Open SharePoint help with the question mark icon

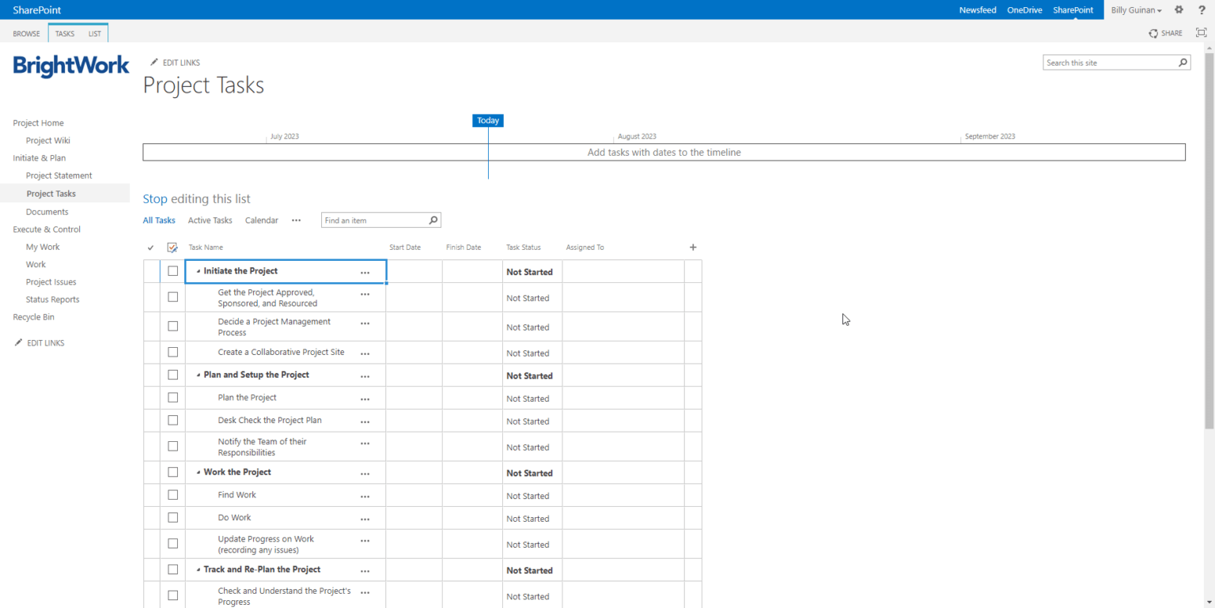click(1202, 9)
